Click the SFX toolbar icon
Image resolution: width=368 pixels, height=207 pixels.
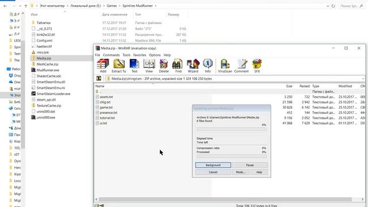point(257,66)
